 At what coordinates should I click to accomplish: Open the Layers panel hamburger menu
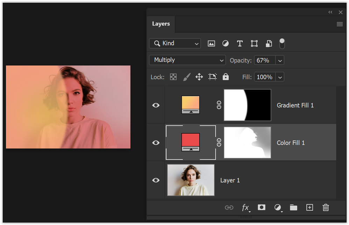coord(340,24)
